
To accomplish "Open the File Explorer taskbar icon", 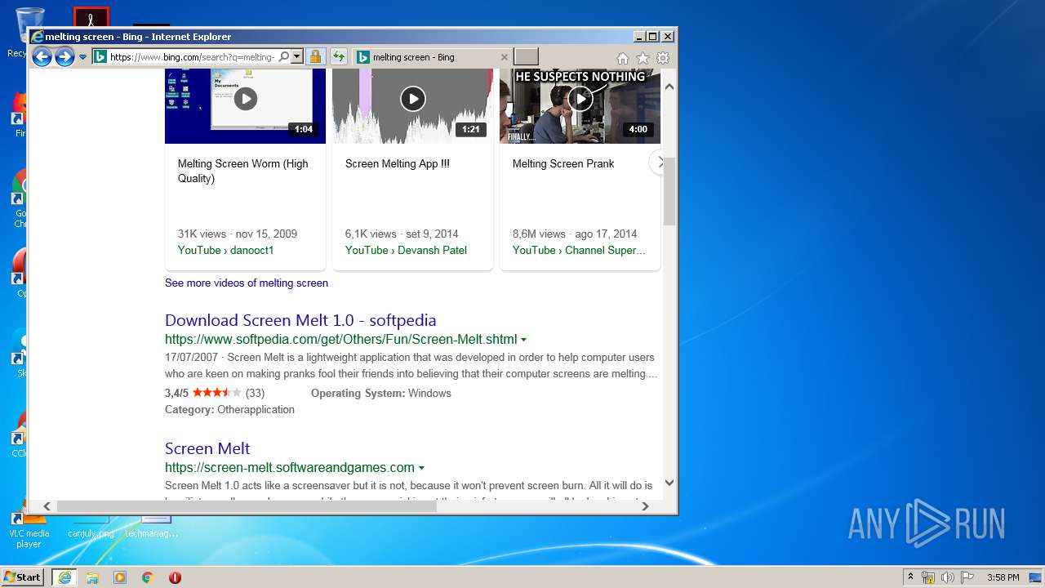I will [92, 577].
